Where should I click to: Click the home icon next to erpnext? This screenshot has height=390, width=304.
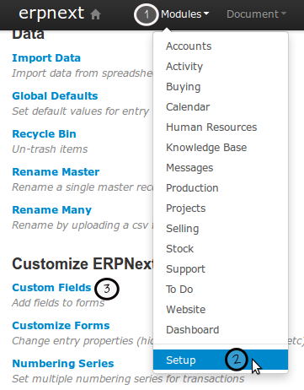pos(95,14)
